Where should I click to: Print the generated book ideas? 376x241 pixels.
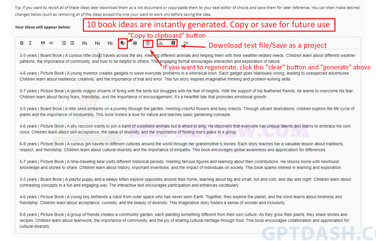(135, 43)
